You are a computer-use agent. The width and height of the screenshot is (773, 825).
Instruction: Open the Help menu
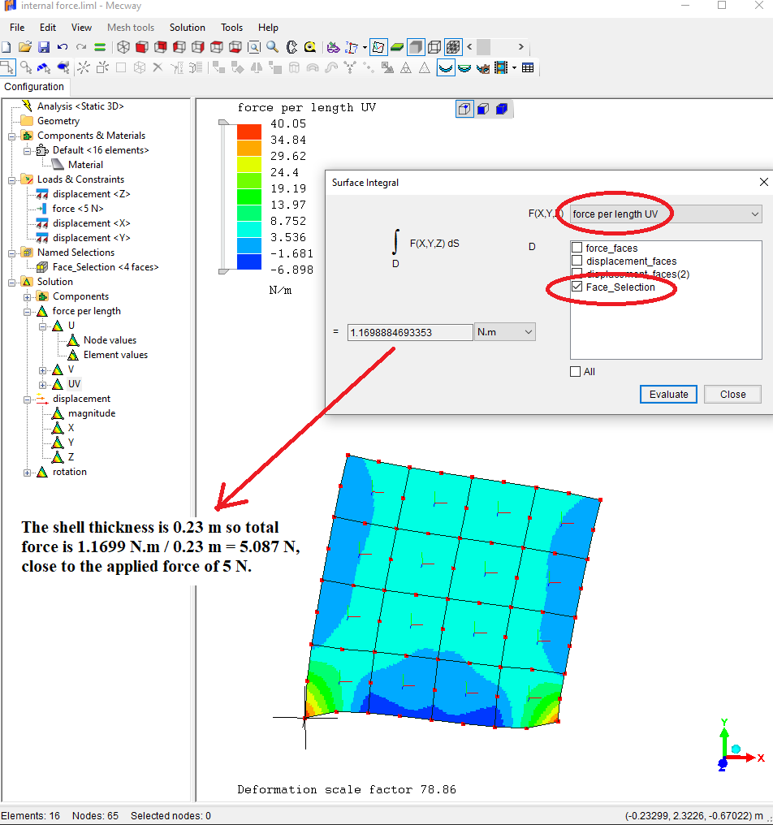[x=268, y=28]
